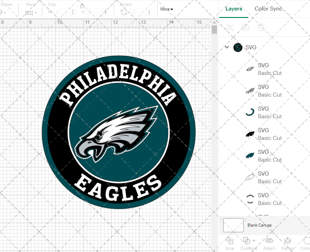The image size is (310, 252).
Task: Collapse the SVG group layer
Action: pyautogui.click(x=227, y=47)
